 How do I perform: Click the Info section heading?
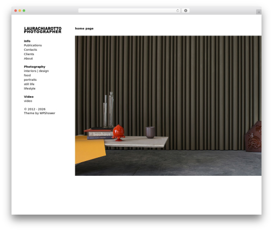[27, 41]
